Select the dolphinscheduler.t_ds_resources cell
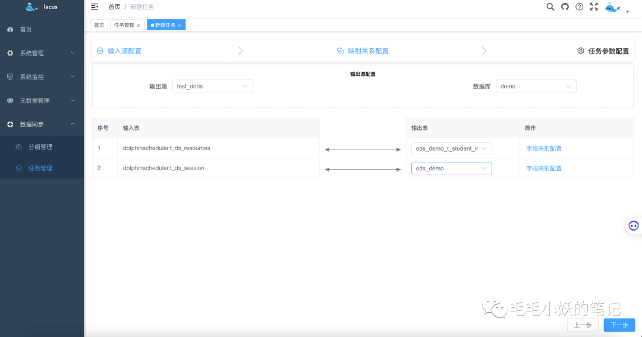The image size is (642, 337). tap(218, 148)
